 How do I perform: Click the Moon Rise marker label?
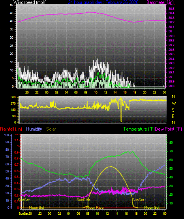point(95,208)
